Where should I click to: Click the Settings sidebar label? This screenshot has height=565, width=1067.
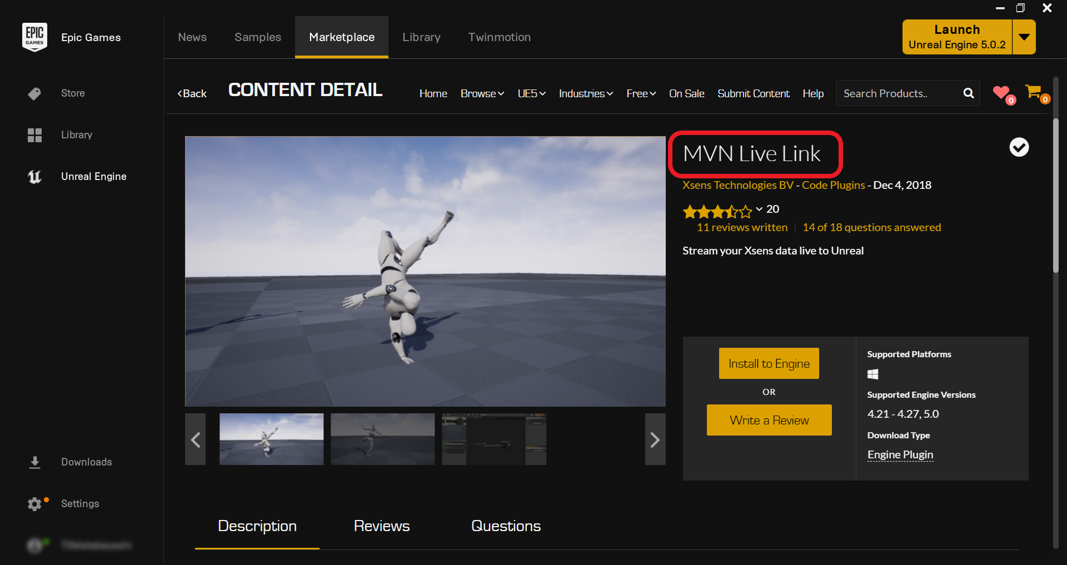(x=80, y=504)
